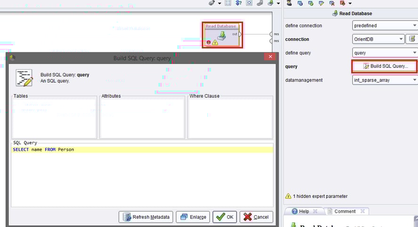This screenshot has width=418, height=227.
Task: Click the 1 hidden expert parameter link
Action: pos(320,196)
